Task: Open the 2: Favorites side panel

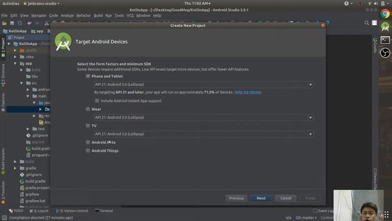Action: point(3,192)
